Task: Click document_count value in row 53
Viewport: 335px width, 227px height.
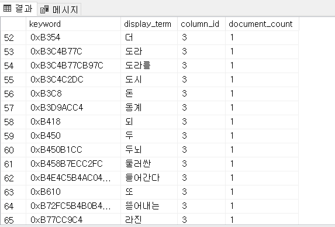Action: coord(262,51)
